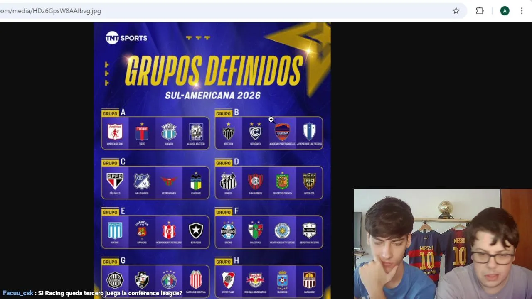This screenshot has width=532, height=299.
Task: Open the Chrome three-dot menu
Action: pos(522,11)
